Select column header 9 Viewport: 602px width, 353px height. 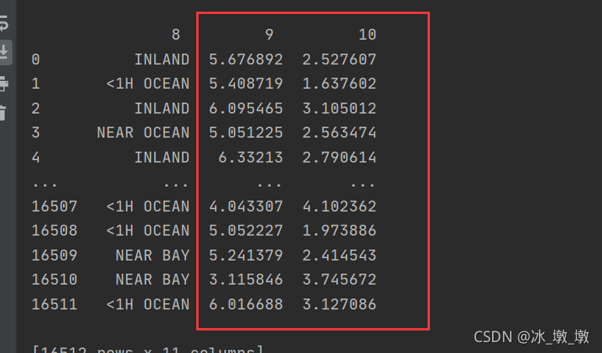point(269,34)
